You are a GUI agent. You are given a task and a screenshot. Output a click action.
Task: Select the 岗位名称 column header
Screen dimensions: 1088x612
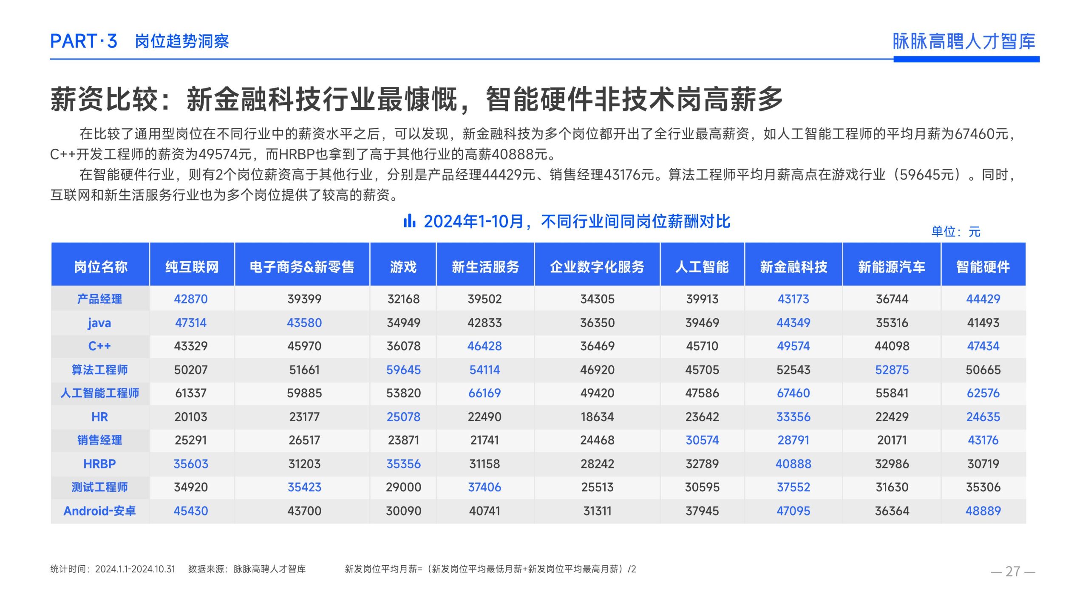point(100,266)
